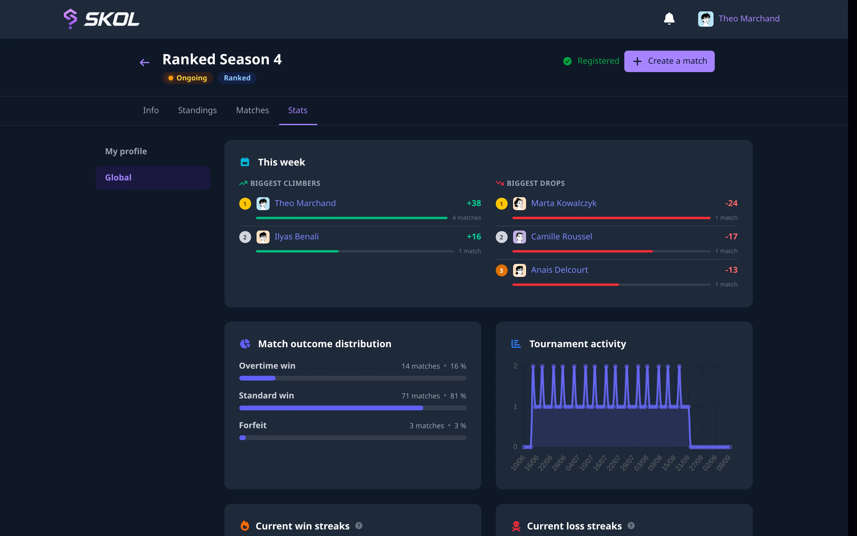
Task: Open Theo Marchand's profile name in header
Action: tap(749, 19)
